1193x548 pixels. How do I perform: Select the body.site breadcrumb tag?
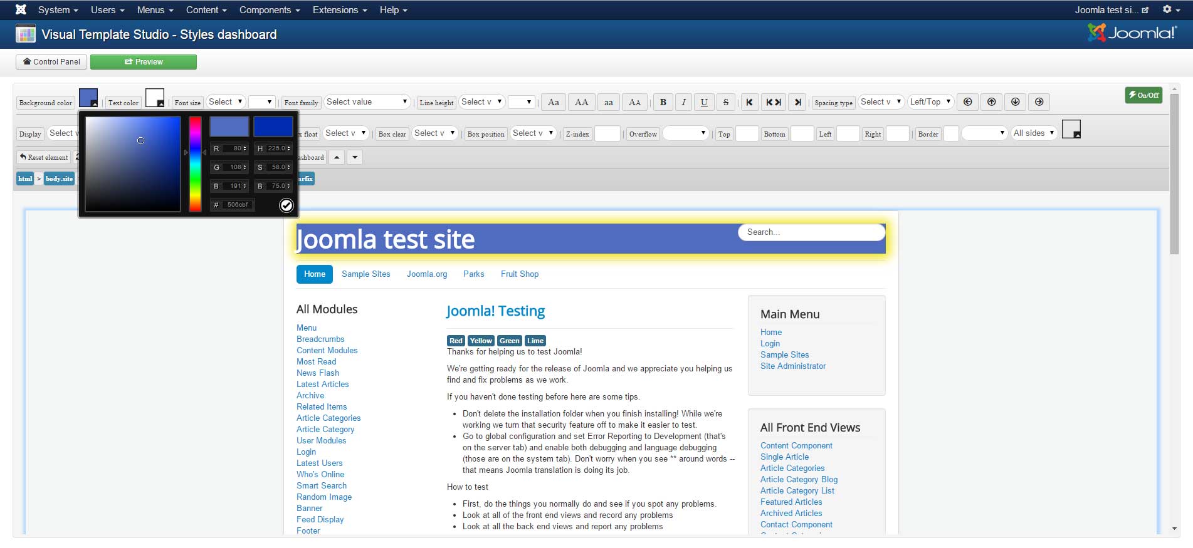tap(59, 178)
